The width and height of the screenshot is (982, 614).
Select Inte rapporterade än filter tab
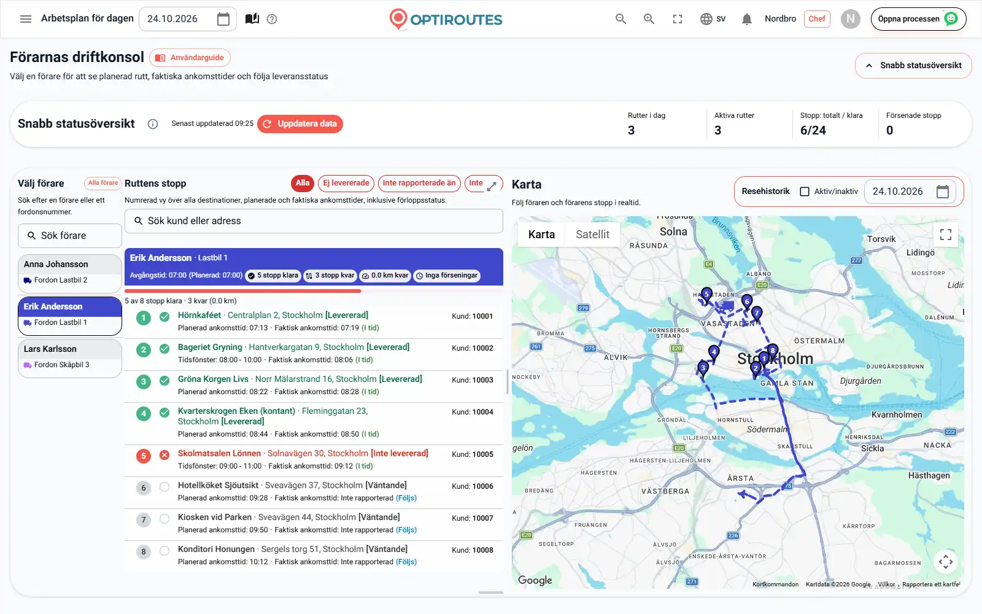pos(419,183)
